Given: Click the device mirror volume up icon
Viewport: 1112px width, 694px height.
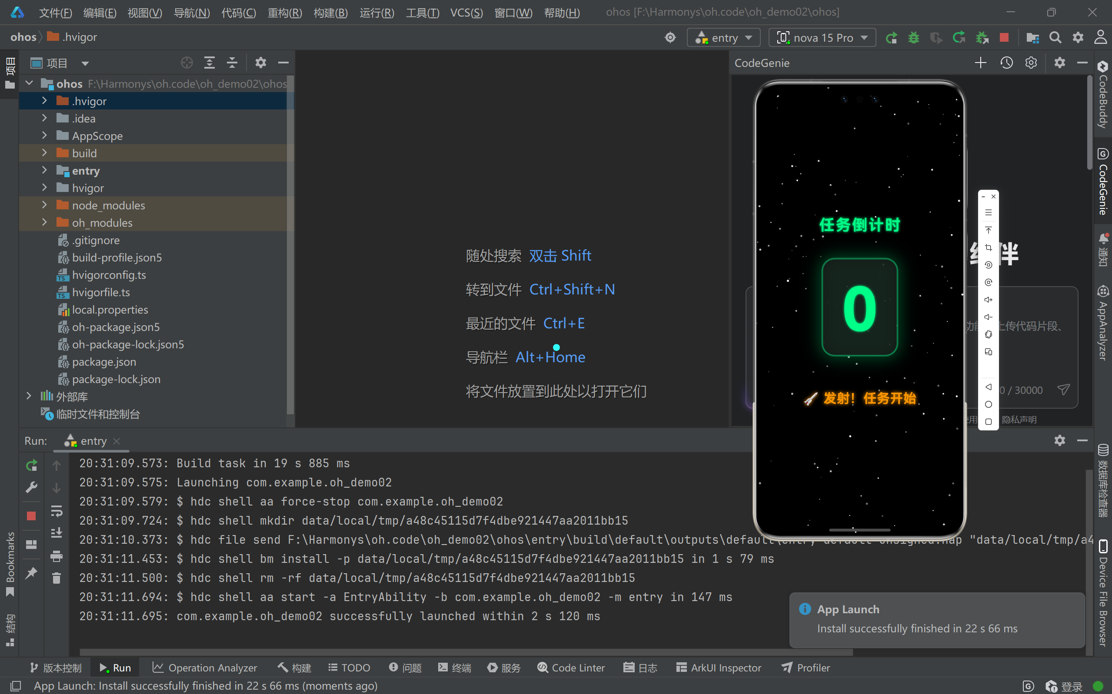Looking at the screenshot, I should (x=989, y=300).
